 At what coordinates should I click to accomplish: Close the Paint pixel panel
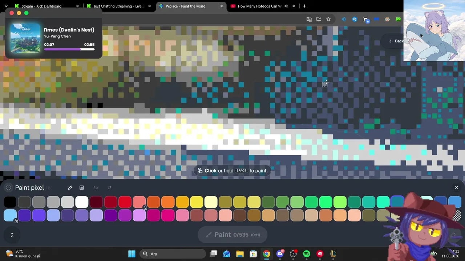[456, 187]
